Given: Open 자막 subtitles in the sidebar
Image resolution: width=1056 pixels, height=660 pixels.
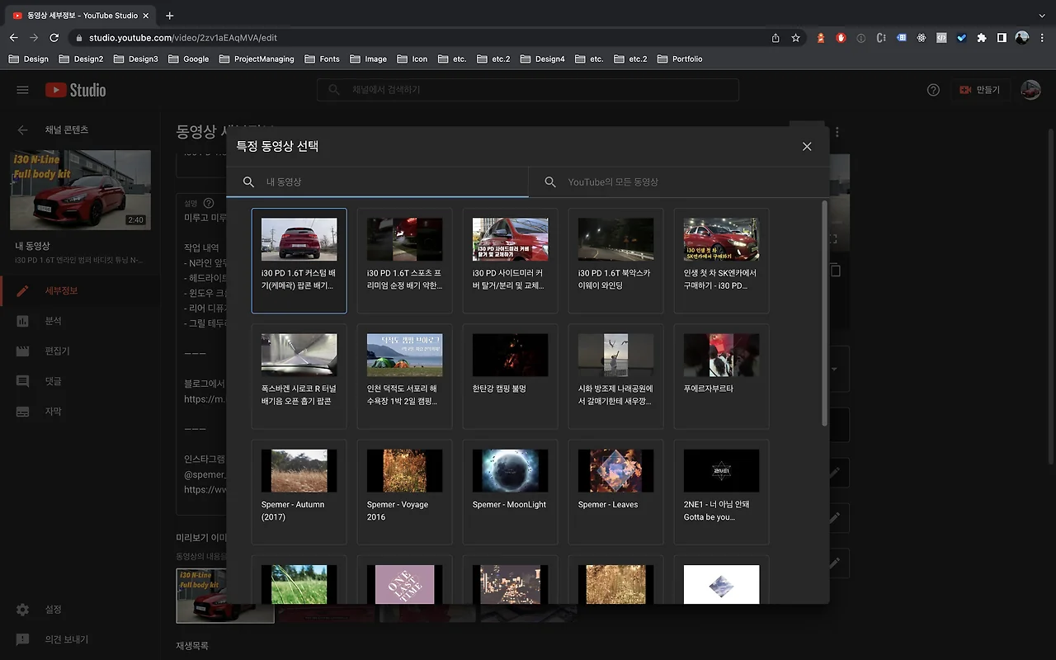Looking at the screenshot, I should coord(53,411).
